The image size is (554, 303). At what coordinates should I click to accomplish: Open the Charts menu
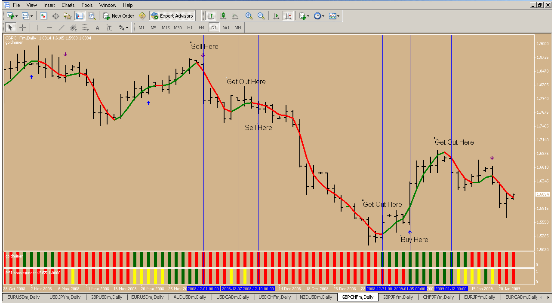tap(68, 5)
